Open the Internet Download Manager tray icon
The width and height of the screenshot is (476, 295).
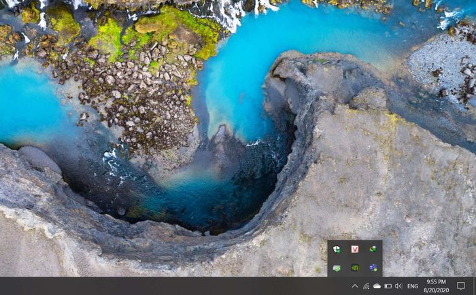[373, 249]
